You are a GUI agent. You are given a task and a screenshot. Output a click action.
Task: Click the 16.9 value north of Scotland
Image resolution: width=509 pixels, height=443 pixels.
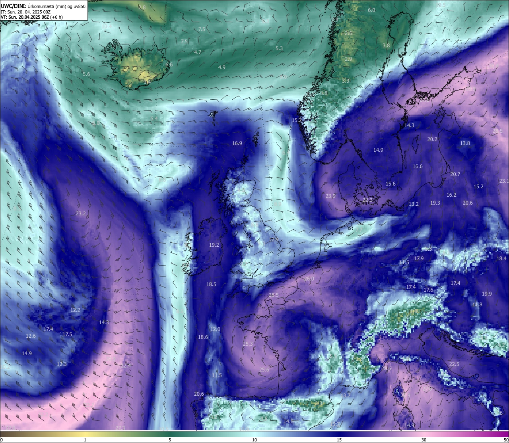coord(237,143)
